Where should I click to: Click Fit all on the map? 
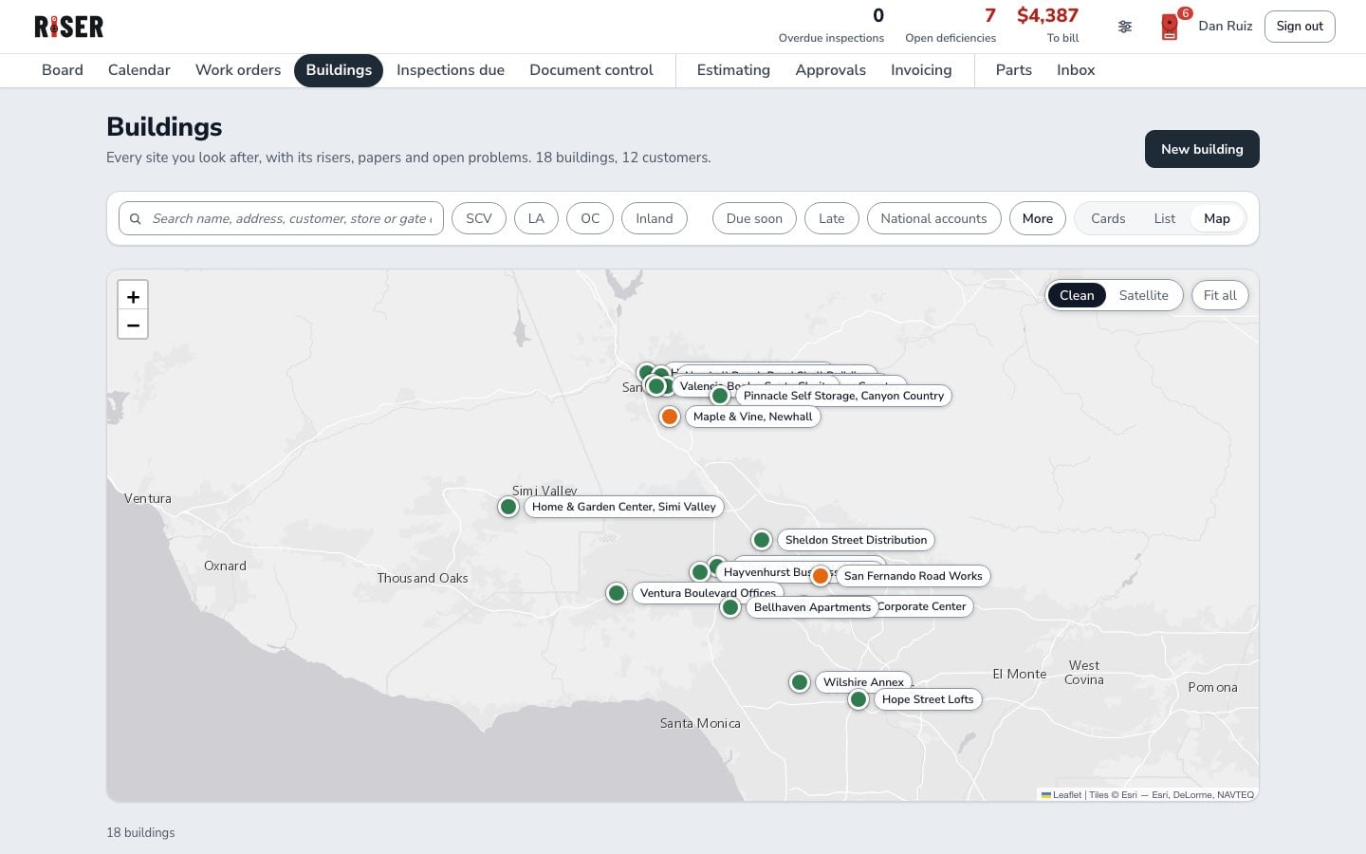pyautogui.click(x=1220, y=295)
